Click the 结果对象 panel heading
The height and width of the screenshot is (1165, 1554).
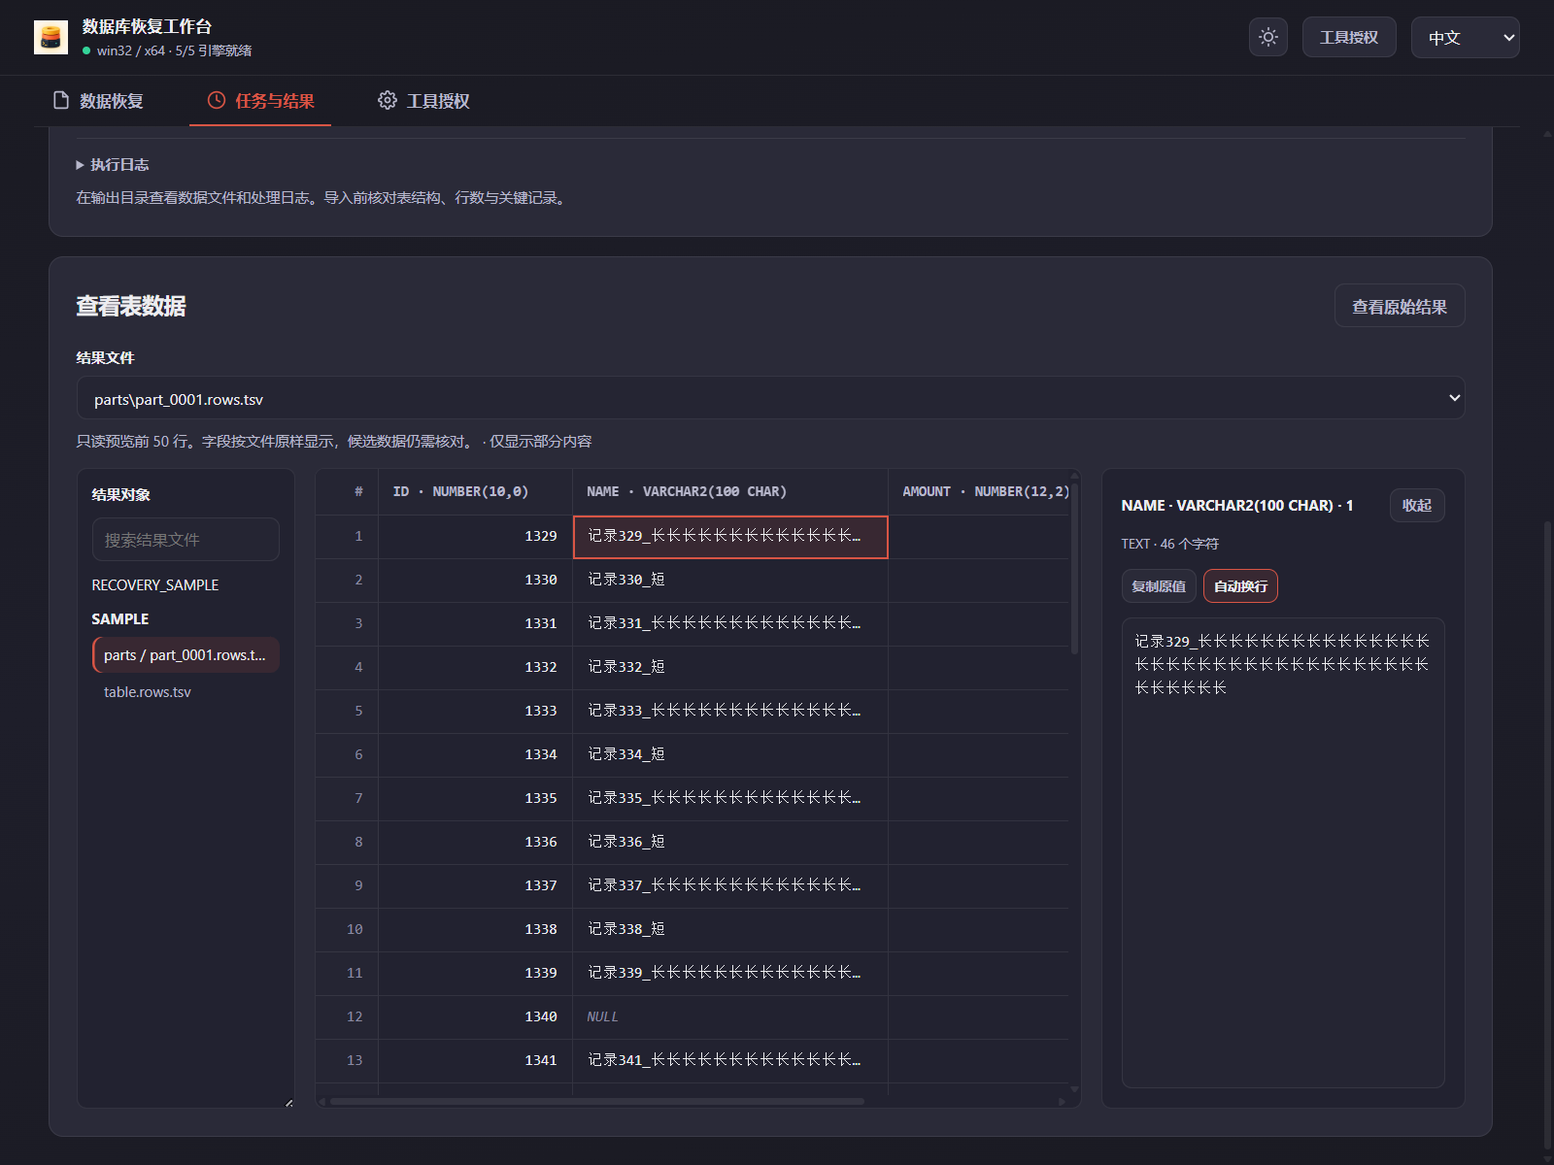click(x=120, y=495)
